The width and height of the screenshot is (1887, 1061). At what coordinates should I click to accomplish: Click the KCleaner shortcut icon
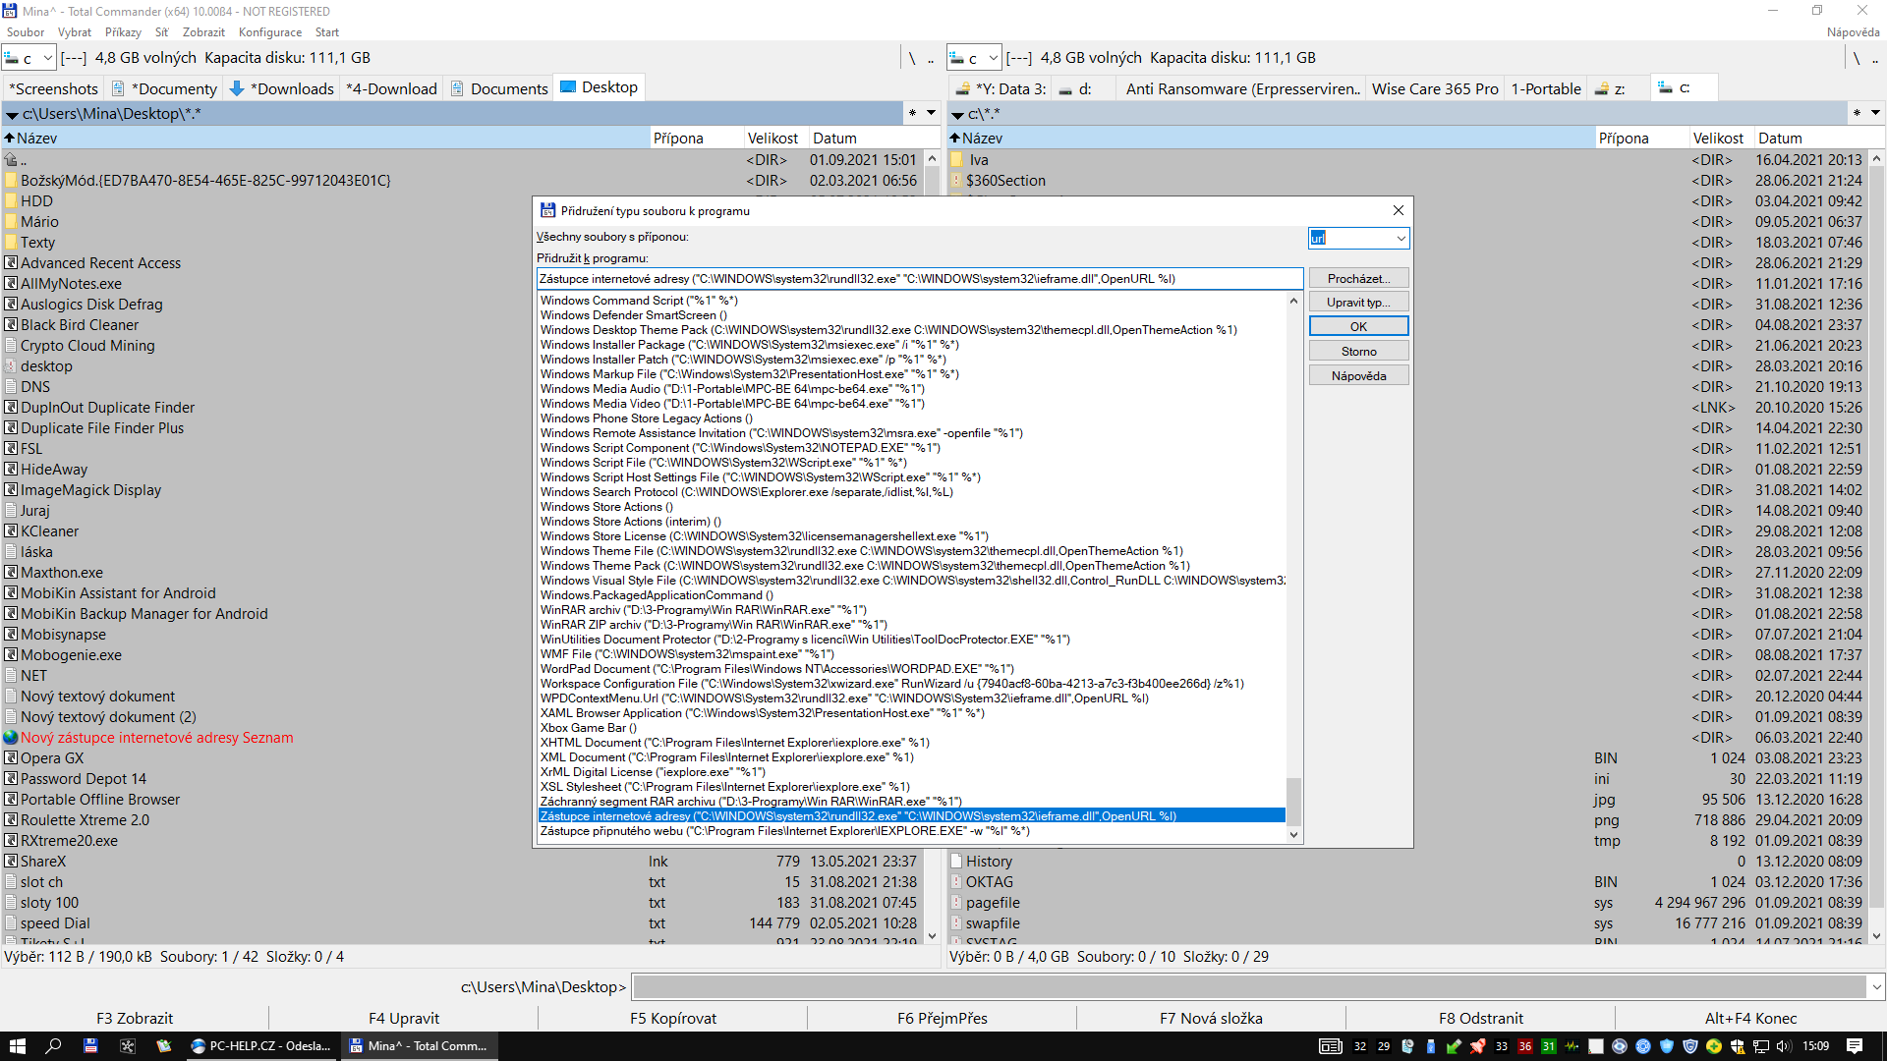point(12,531)
